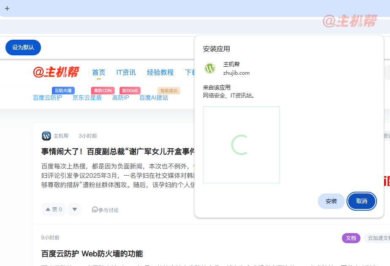This screenshot has height=266, width=390.
Task: Upvote the post with 赞 0 button
Action: pyautogui.click(x=54, y=209)
